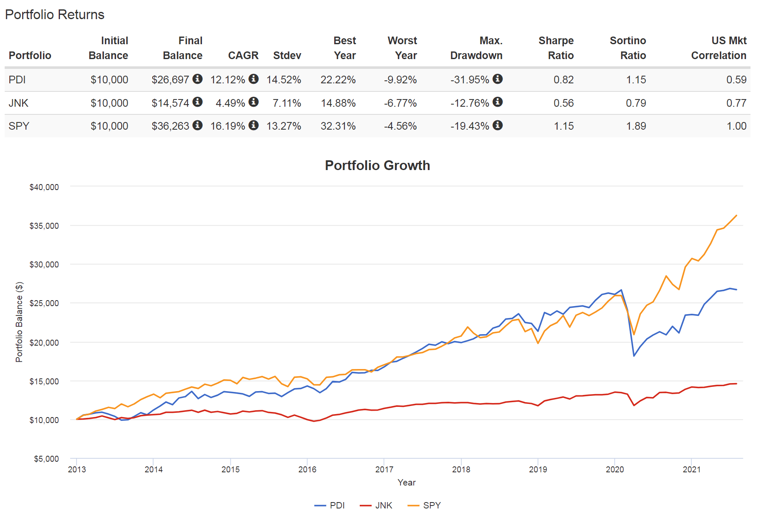Viewport: 759px width, 514px height.
Task: Click the Portfolio Growth chart title
Action: click(x=378, y=165)
